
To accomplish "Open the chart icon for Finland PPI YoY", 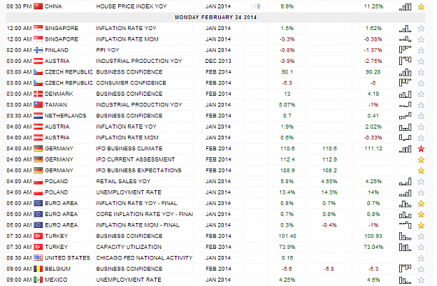I will [x=405, y=50].
